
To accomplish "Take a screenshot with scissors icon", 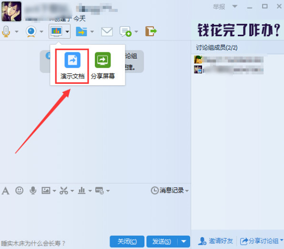I will pyautogui.click(x=63, y=190).
